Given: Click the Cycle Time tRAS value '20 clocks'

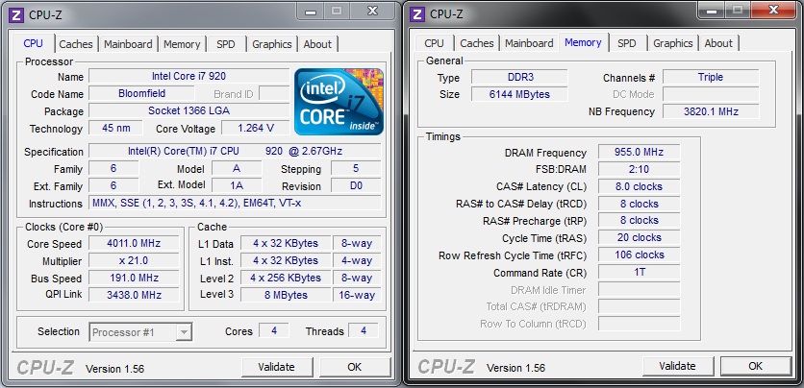Looking at the screenshot, I should [639, 237].
